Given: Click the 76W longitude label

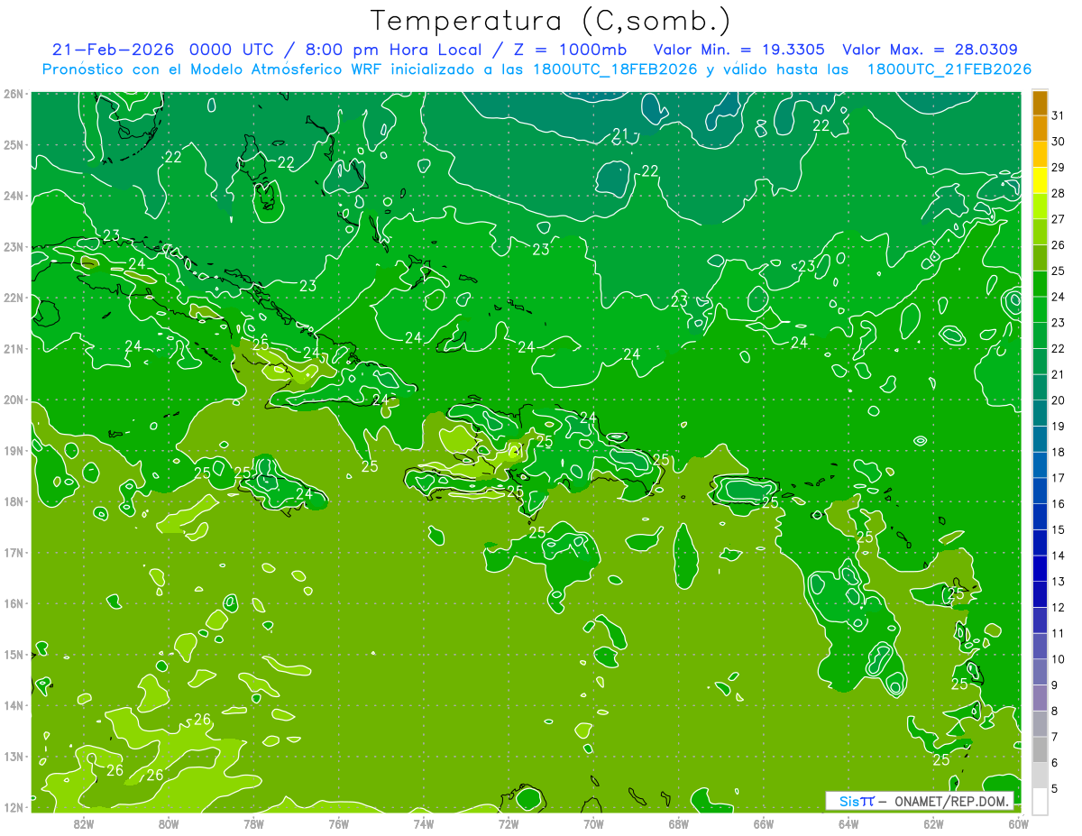Looking at the screenshot, I should point(339,823).
